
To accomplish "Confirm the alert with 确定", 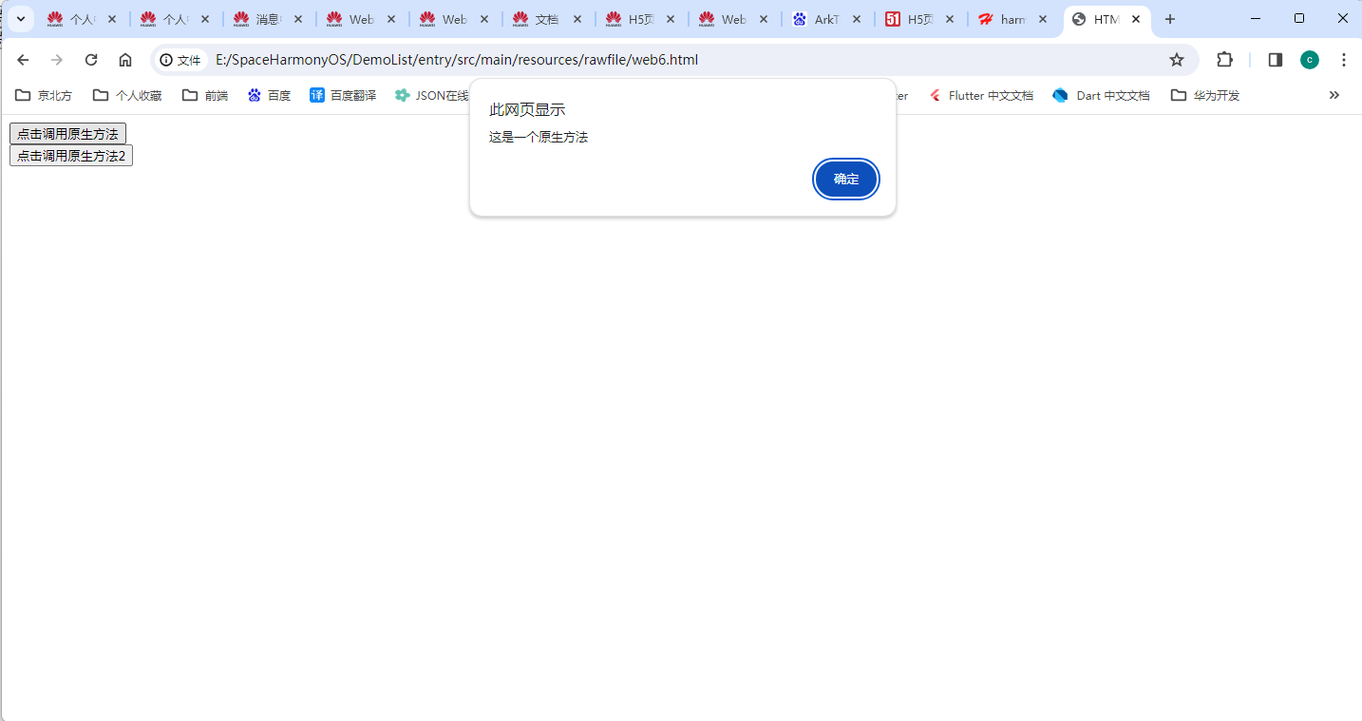I will pos(846,180).
